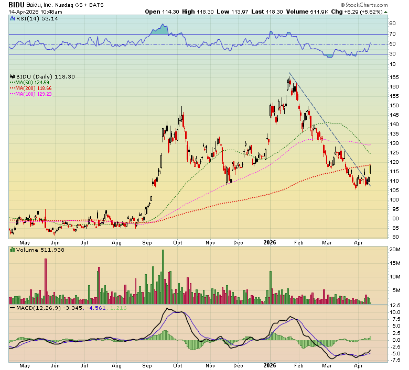Image resolution: width=409 pixels, height=370 pixels.
Task: Click the blue '-4.561' MACD signal value
Action: [x=96, y=308]
